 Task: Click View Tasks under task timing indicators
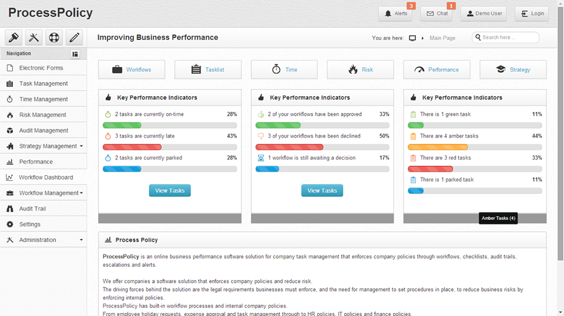pos(170,191)
